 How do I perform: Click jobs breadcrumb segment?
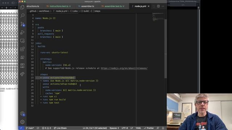[74, 11]
